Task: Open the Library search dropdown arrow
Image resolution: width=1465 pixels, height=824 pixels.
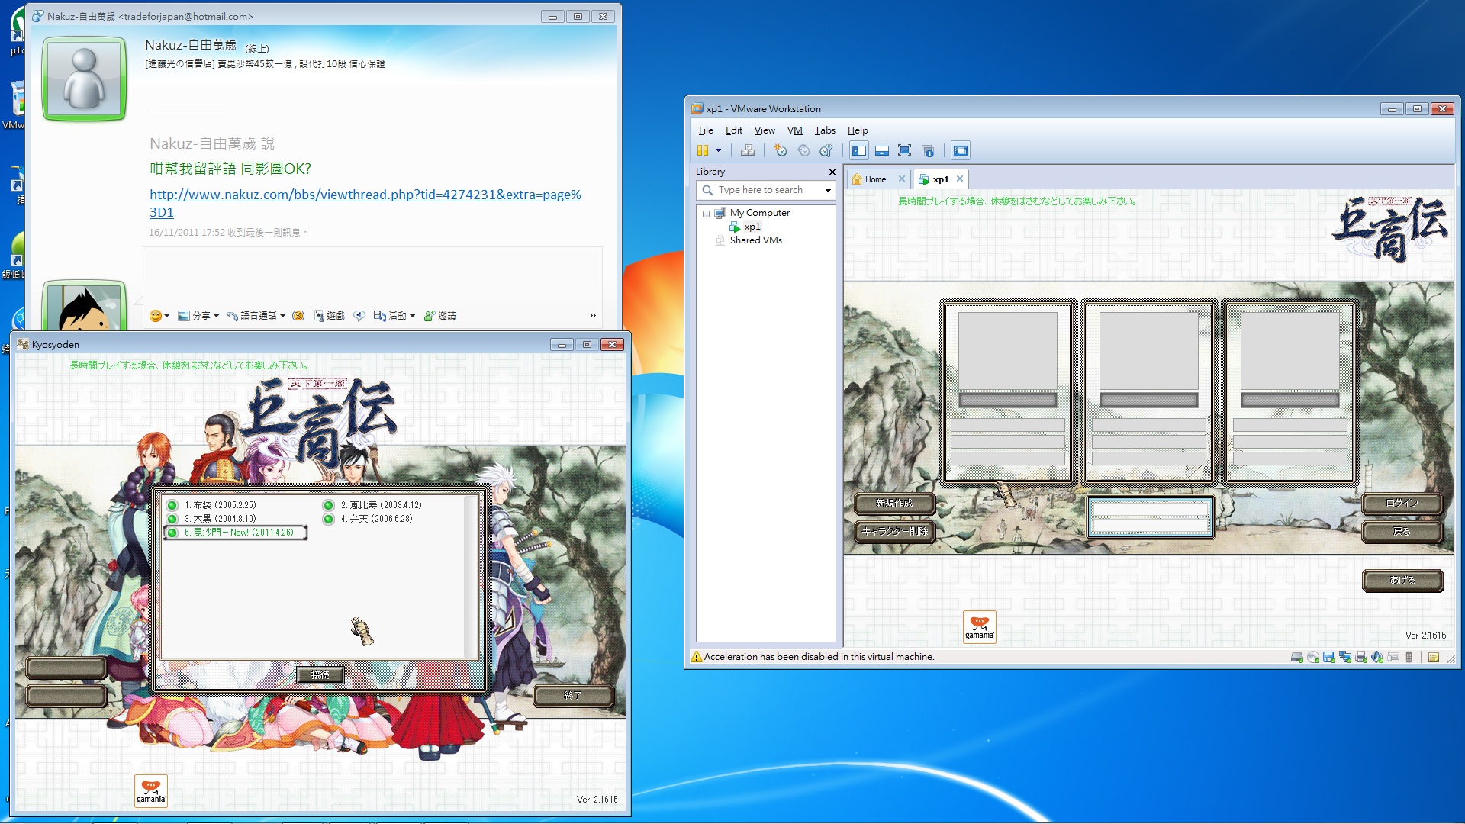Action: [x=828, y=190]
